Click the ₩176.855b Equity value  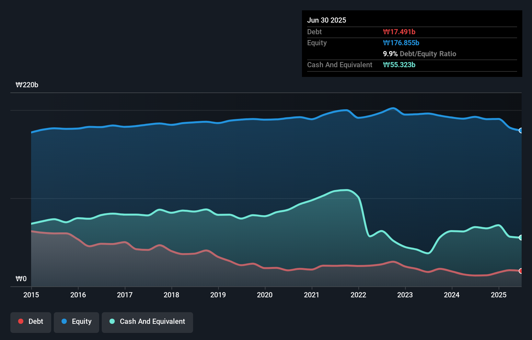[401, 43]
